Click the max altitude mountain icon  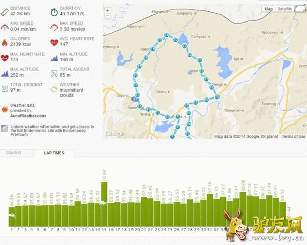[x=5, y=72]
